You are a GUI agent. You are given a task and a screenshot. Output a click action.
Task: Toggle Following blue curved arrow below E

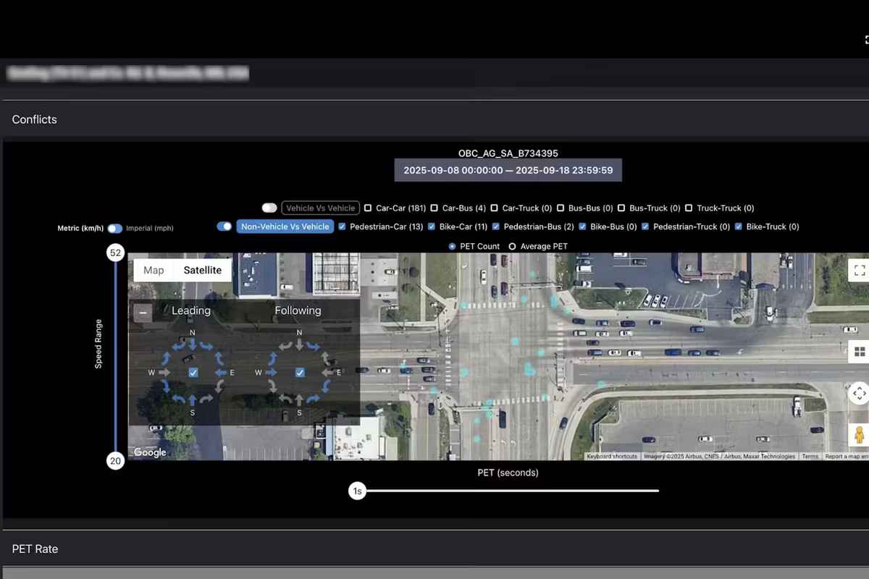(x=326, y=386)
